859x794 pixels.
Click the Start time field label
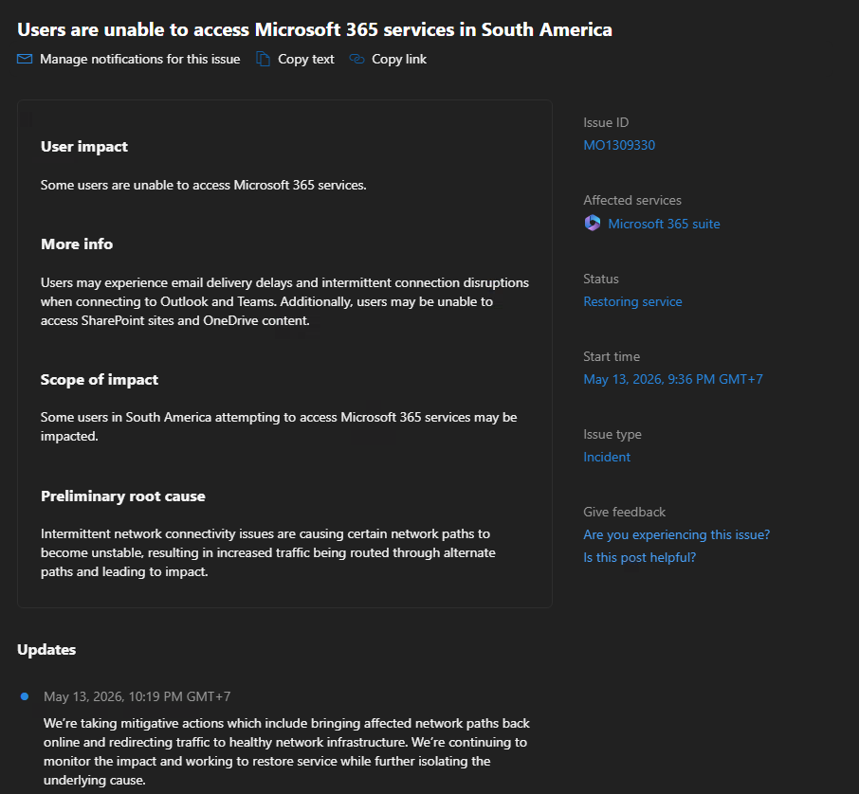[x=612, y=356]
